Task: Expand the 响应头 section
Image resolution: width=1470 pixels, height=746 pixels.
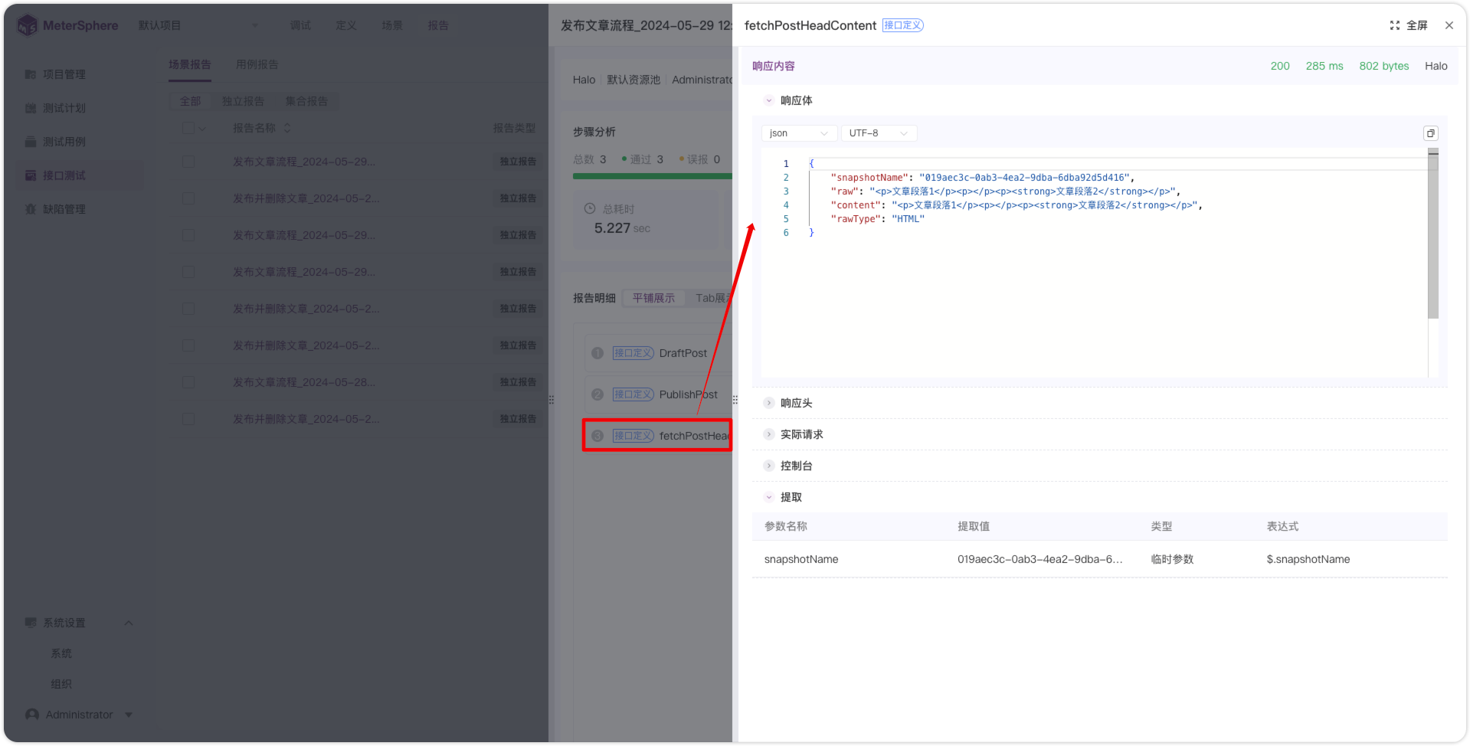Action: tap(769, 403)
